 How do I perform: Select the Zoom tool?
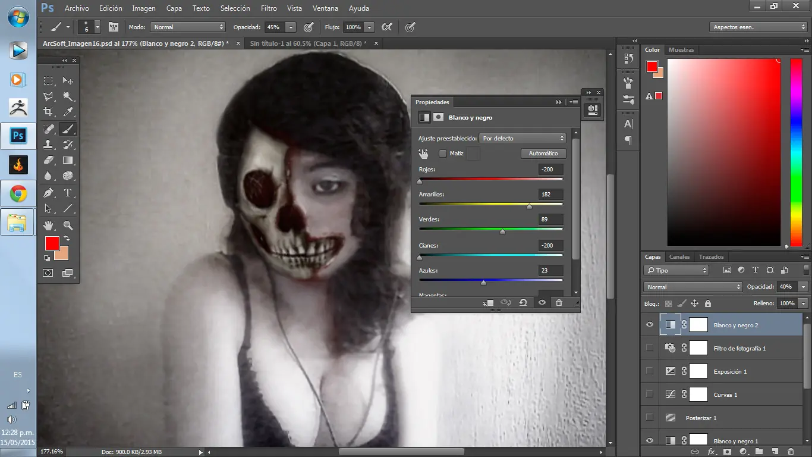tap(68, 225)
